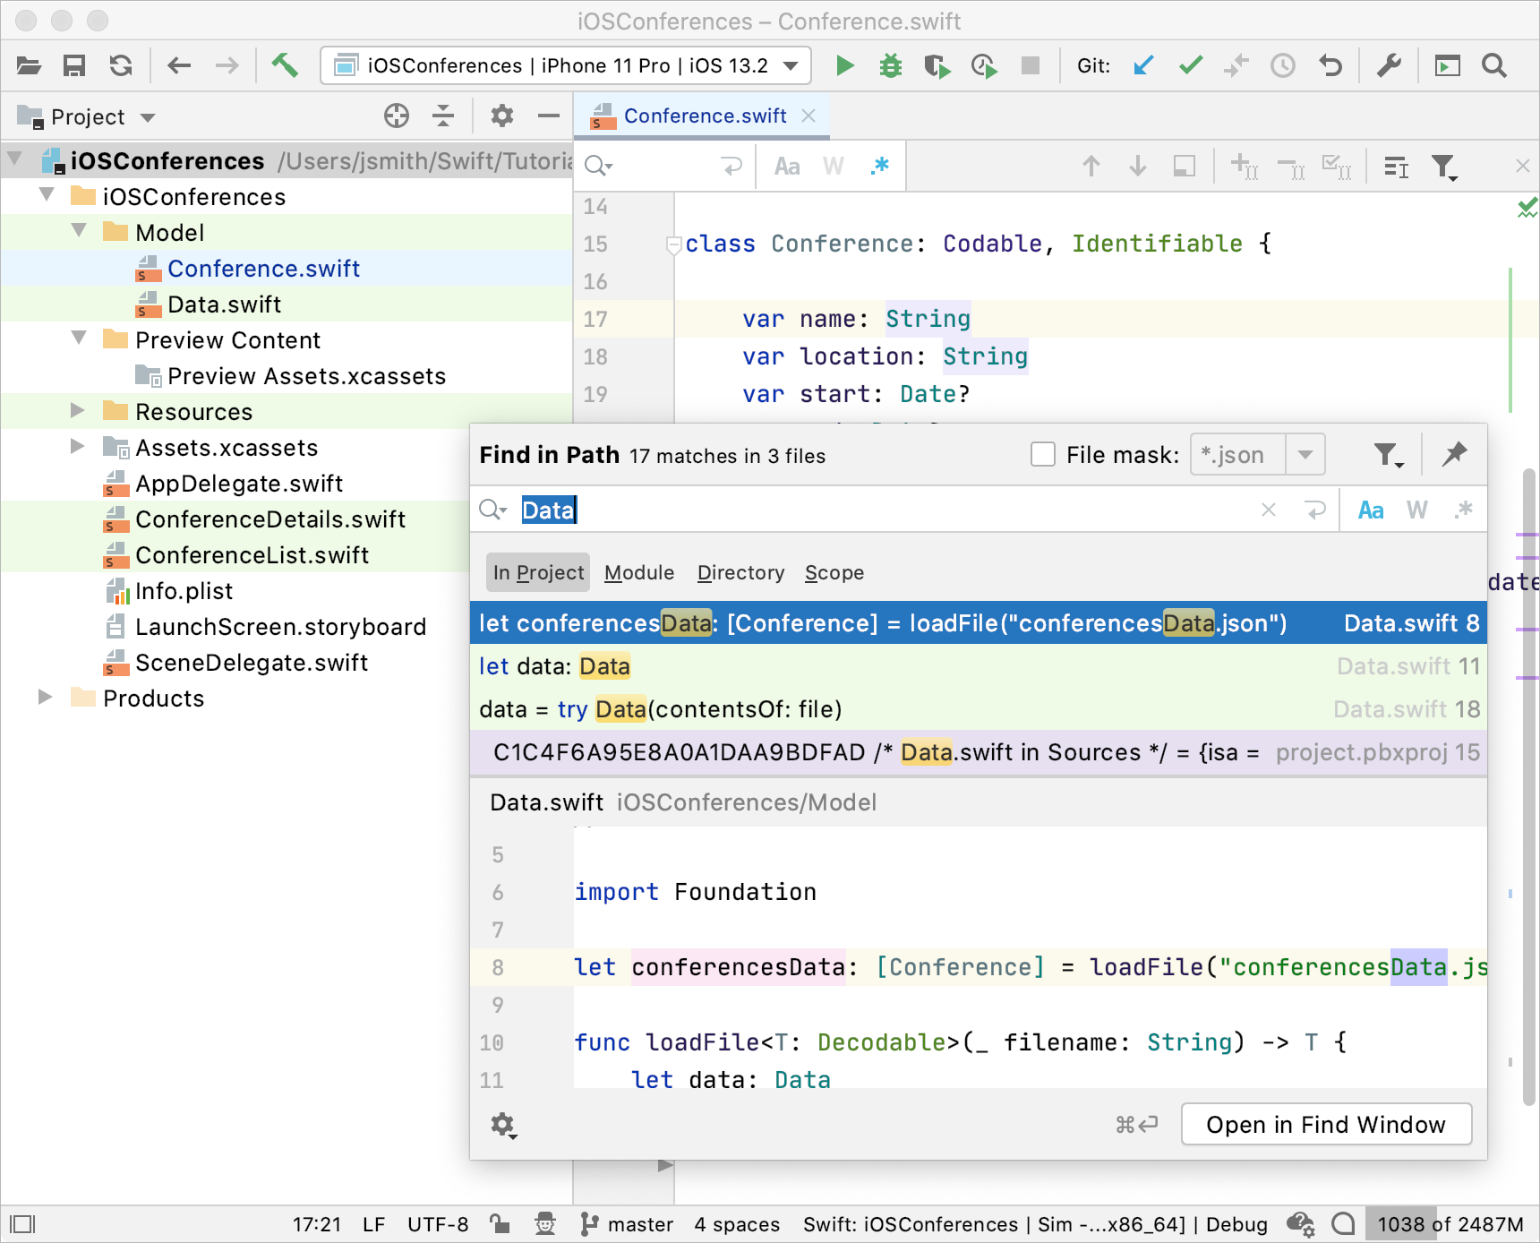
Task: Open Data.swift in project tree
Action: coord(224,304)
